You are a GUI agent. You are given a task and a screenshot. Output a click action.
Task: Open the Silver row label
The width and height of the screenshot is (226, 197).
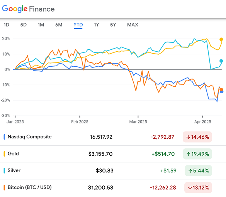tap(14, 170)
